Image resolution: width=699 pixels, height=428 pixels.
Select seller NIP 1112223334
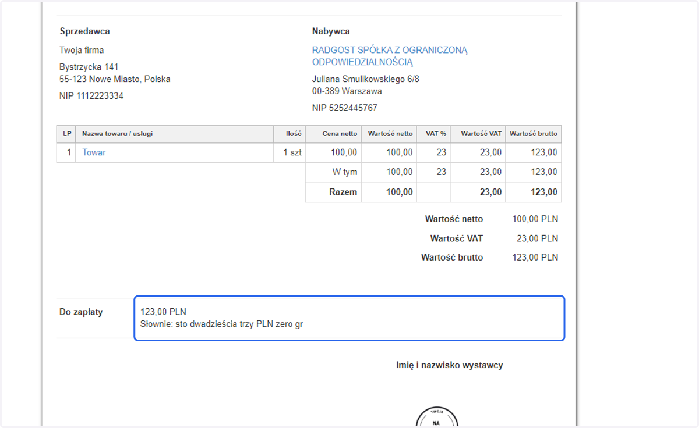tap(91, 96)
